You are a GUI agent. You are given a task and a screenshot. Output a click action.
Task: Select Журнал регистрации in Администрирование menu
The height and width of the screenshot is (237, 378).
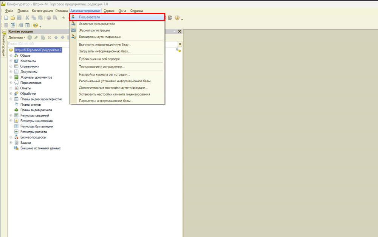(x=94, y=30)
